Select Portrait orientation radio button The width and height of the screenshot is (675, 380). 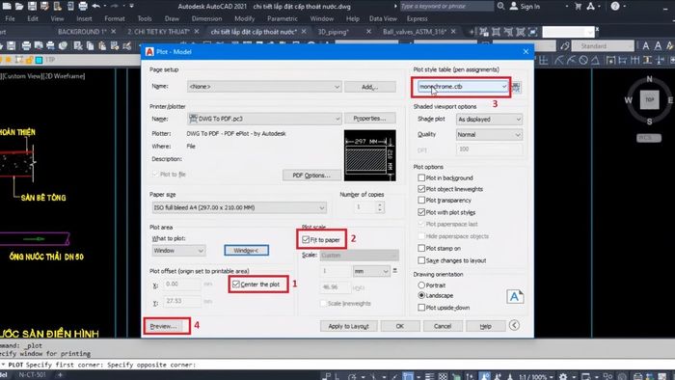(421, 285)
